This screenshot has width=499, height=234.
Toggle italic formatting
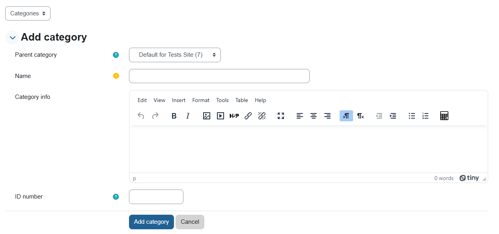tap(188, 116)
